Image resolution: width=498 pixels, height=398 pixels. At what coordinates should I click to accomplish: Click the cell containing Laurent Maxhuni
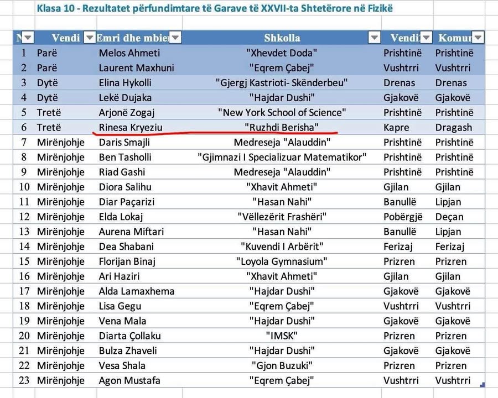click(136, 68)
